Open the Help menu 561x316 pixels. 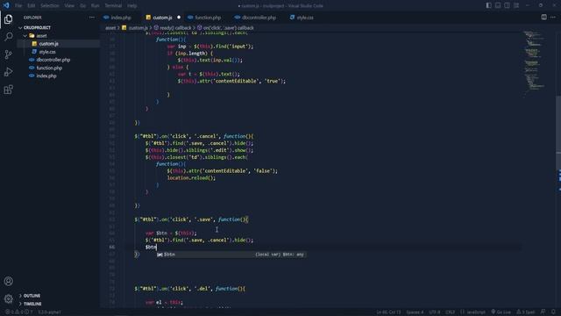point(131,6)
